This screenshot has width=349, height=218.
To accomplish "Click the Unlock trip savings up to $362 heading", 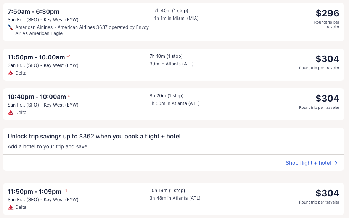I will click(x=94, y=136).
